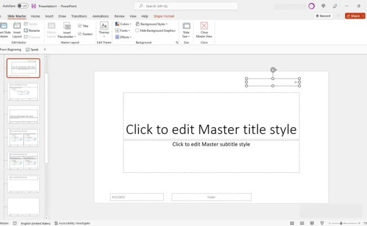Select the first title layout thumbnail

[x=23, y=68]
